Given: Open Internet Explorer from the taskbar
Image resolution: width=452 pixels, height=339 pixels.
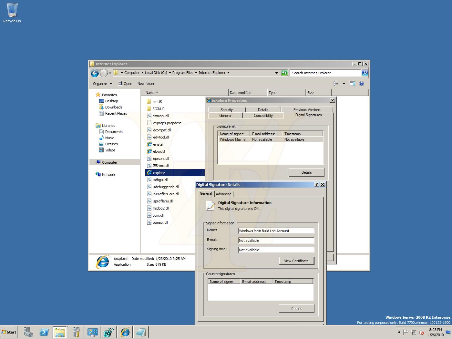Looking at the screenshot, I should 125,332.
